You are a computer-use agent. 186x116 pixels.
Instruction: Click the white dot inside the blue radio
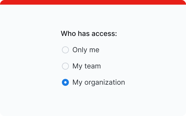(65, 82)
